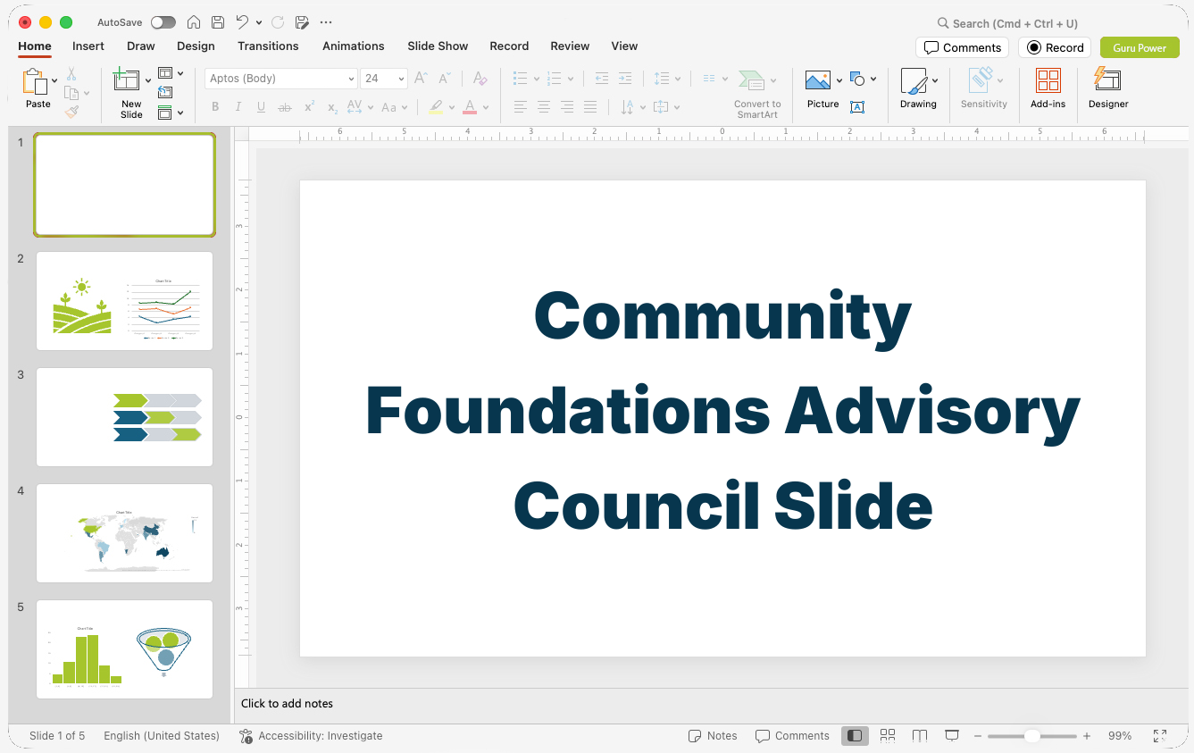Image resolution: width=1194 pixels, height=753 pixels.
Task: Open the Shapes dropdown
Action: click(x=864, y=79)
